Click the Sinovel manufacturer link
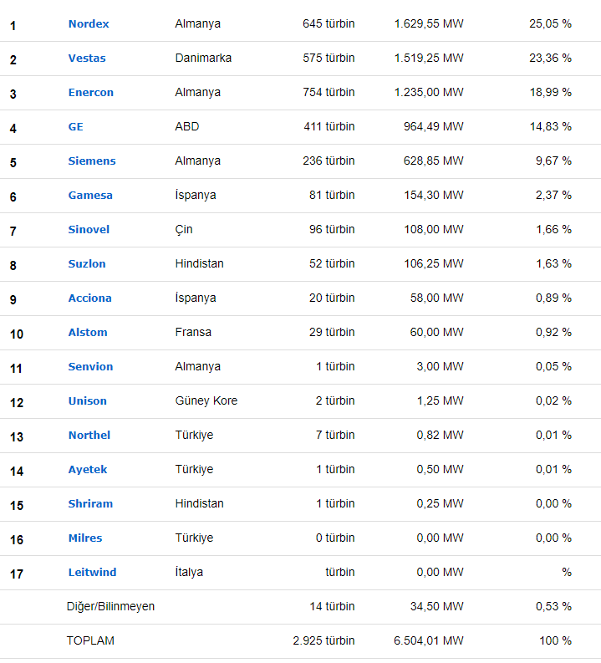 coord(89,230)
